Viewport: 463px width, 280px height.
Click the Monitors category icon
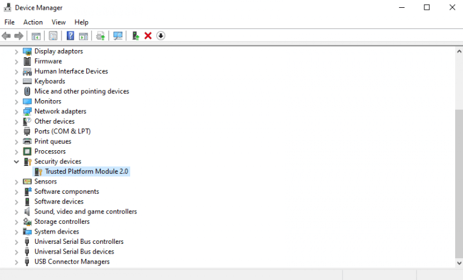pyautogui.click(x=27, y=101)
